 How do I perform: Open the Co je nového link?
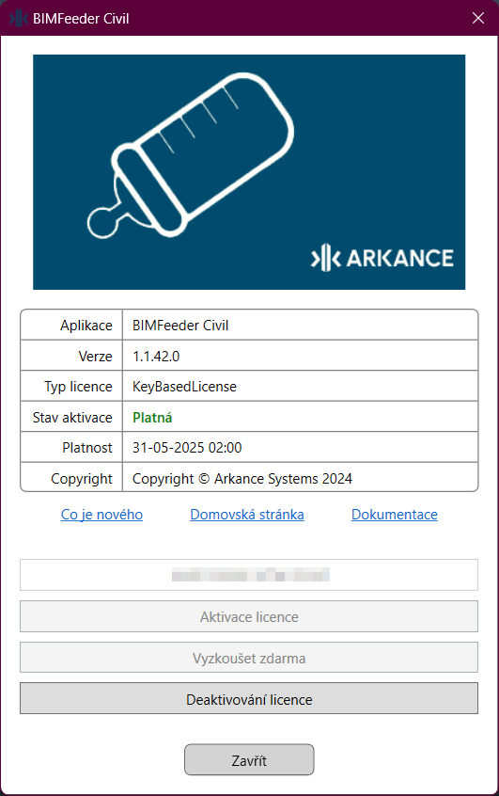101,515
